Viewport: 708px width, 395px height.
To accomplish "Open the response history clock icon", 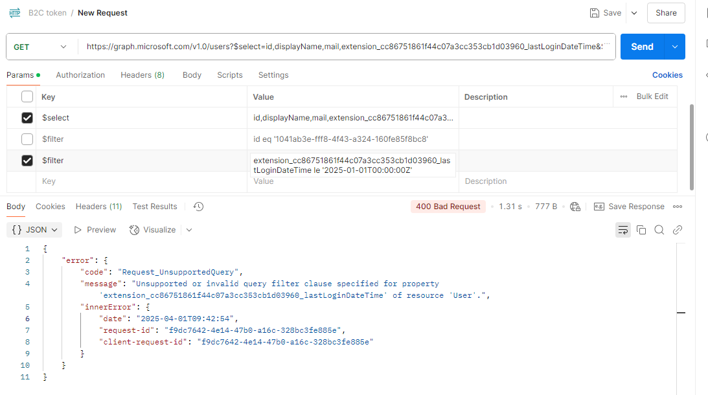I will pos(198,207).
